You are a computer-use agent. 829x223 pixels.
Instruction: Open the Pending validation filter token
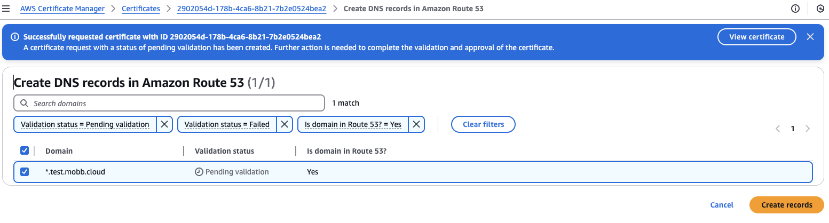(85, 124)
